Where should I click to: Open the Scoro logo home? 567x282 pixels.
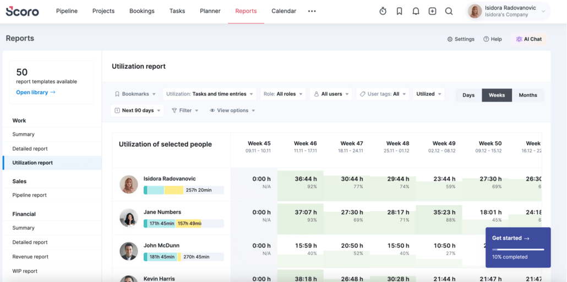pos(22,11)
